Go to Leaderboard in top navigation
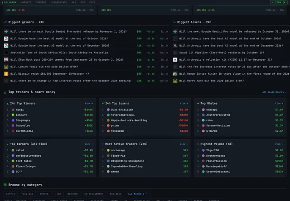 59,2
